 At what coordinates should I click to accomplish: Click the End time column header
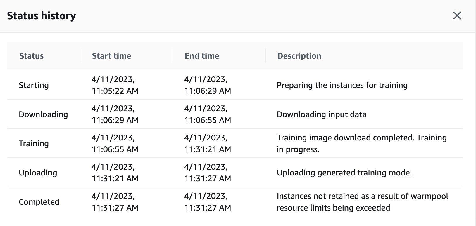click(x=202, y=56)
